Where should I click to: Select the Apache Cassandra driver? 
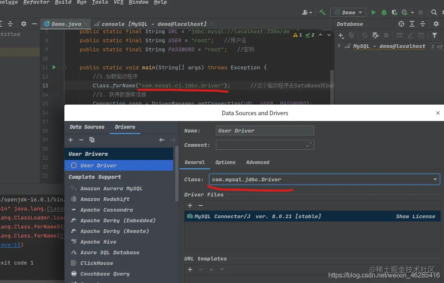tap(119, 210)
